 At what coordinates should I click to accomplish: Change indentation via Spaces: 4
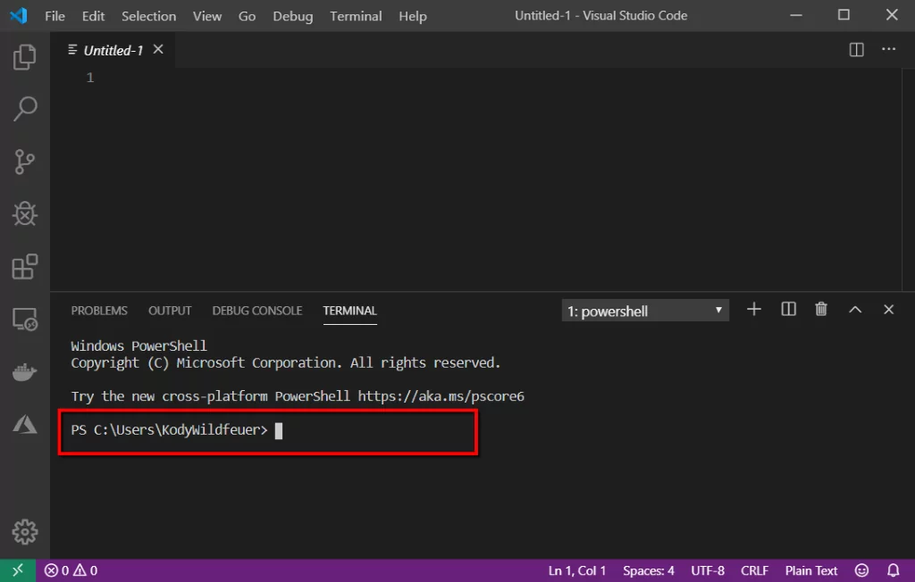pyautogui.click(x=649, y=570)
